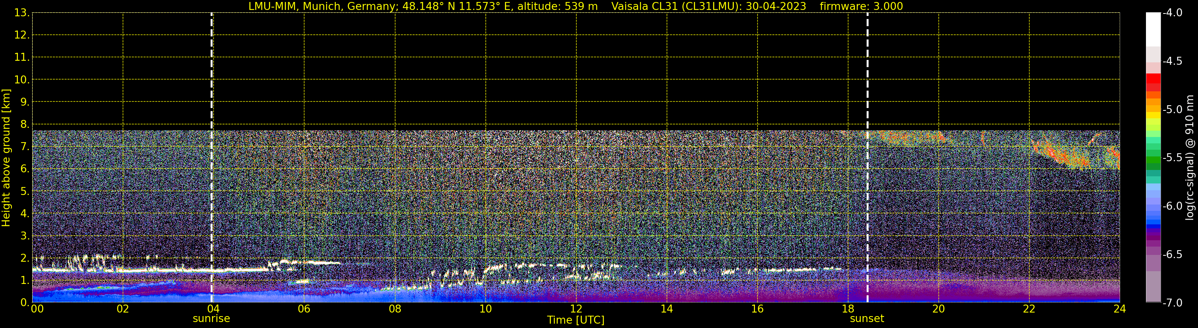Viewport: 1198px width, 328px height.
Task: Click the '22' time axis tick label
Action: pos(1029,309)
